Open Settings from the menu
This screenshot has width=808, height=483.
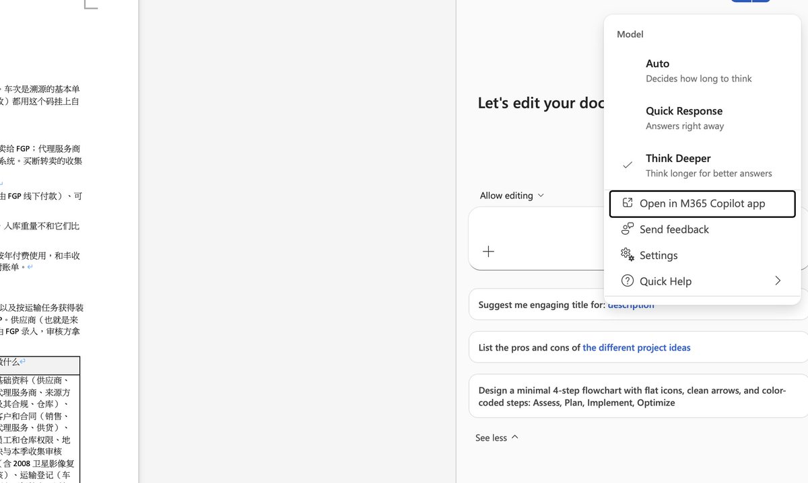(x=702, y=256)
